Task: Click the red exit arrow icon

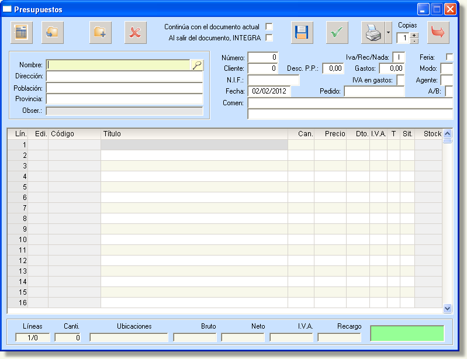Action: (x=439, y=33)
